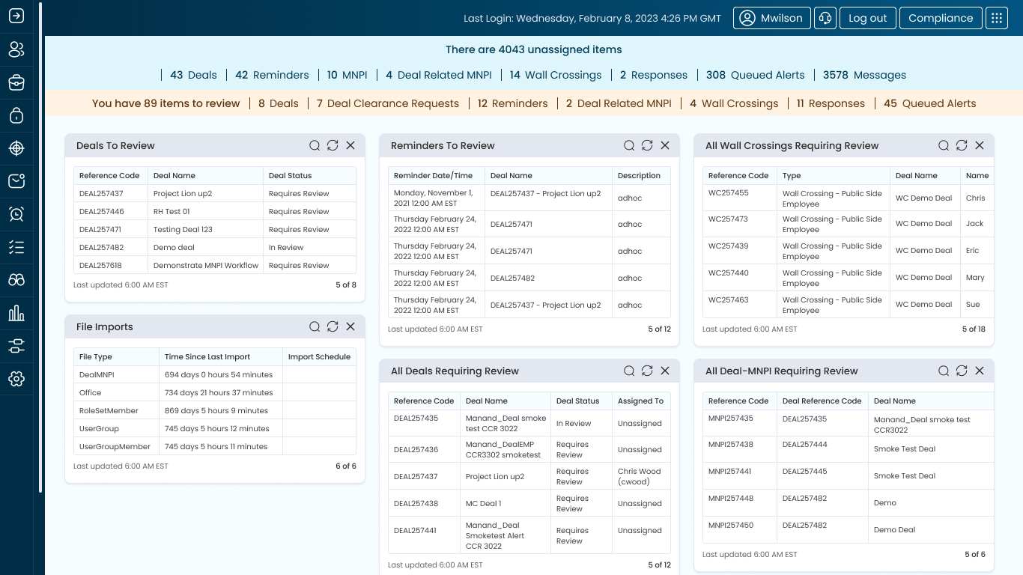Select 7 Deal Clearance Requests to review
The height and width of the screenshot is (575, 1023).
(387, 103)
